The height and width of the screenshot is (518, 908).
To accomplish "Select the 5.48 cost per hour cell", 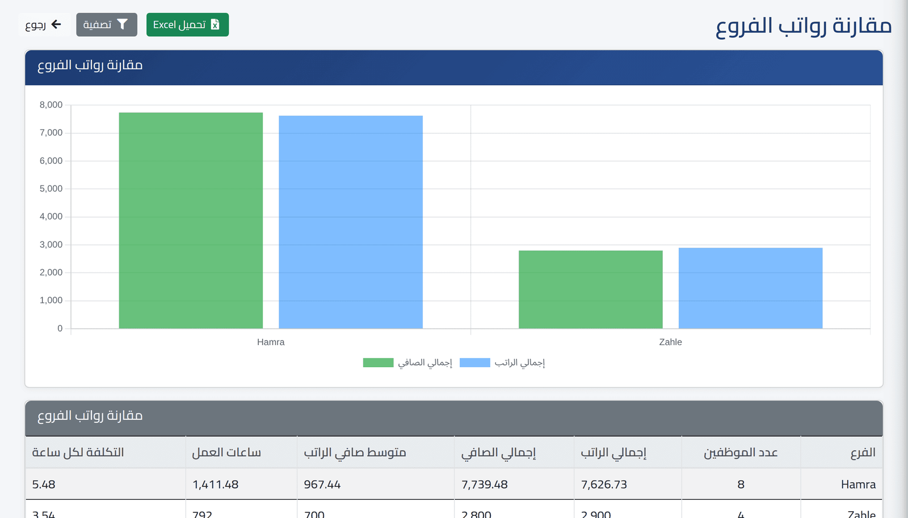I will [x=106, y=484].
